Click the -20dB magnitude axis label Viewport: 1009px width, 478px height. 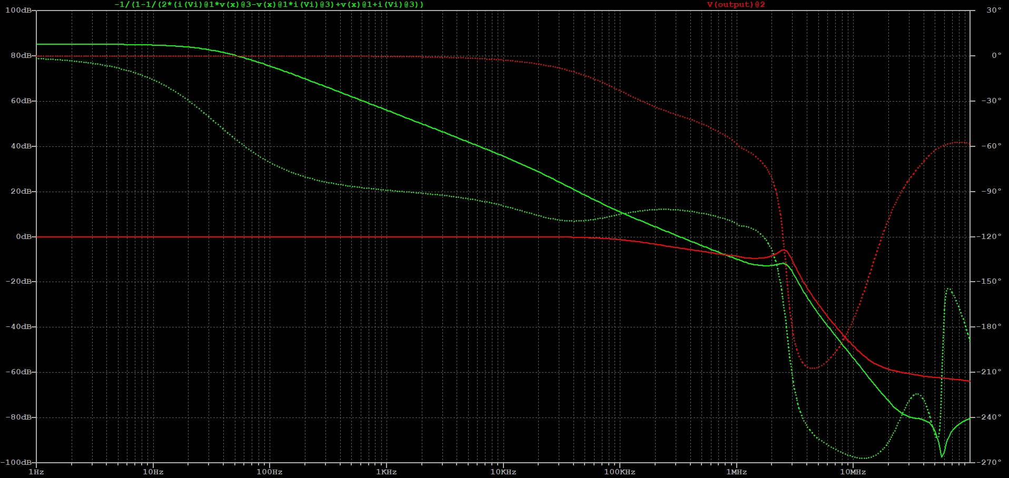pos(18,282)
